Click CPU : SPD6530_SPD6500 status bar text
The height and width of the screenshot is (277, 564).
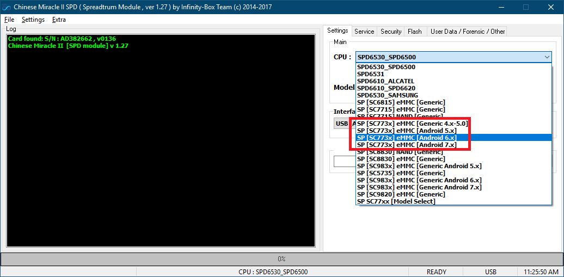coord(273,272)
